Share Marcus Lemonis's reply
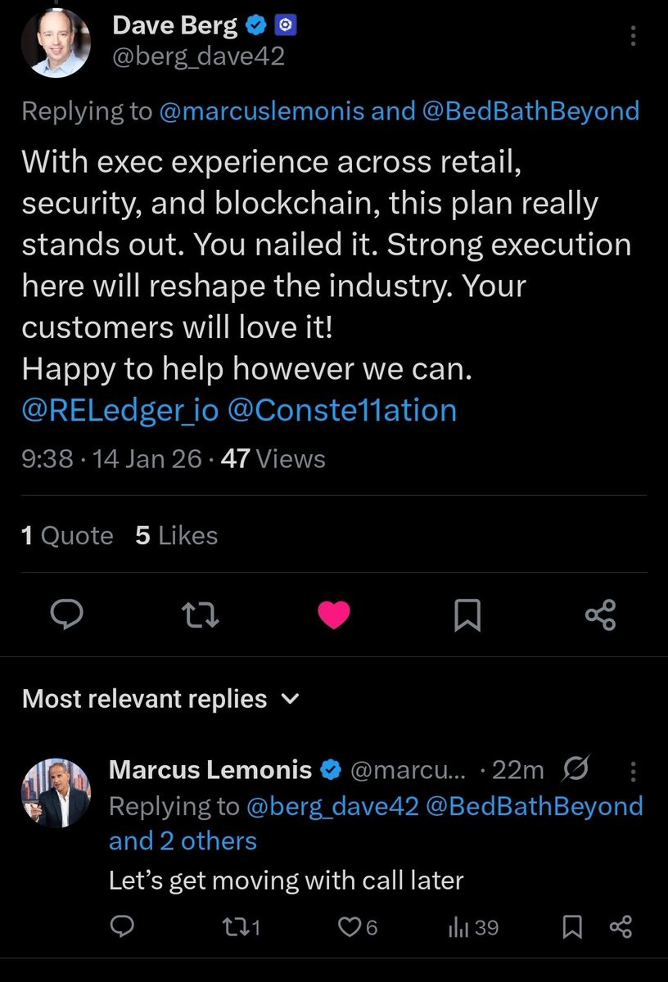Screen dimensions: 668x982 point(621,927)
